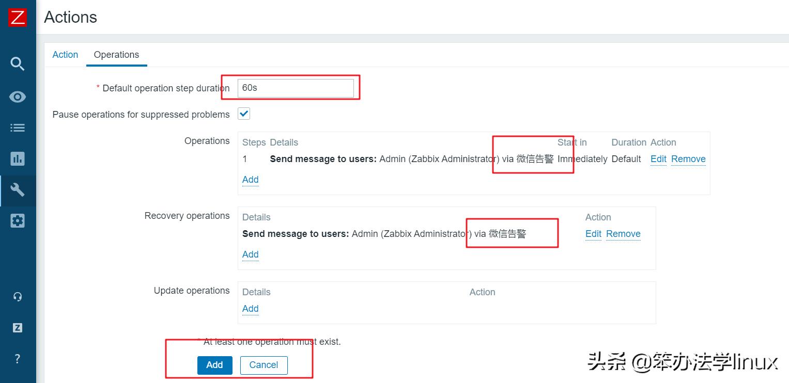789x383 pixels.
Task: Click Cancel to discard the action
Action: click(x=264, y=365)
